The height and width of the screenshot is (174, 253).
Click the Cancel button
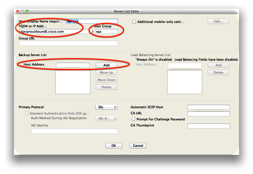coord(138,146)
